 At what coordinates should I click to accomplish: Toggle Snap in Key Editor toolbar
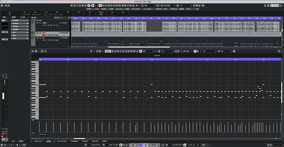(x=141, y=51)
